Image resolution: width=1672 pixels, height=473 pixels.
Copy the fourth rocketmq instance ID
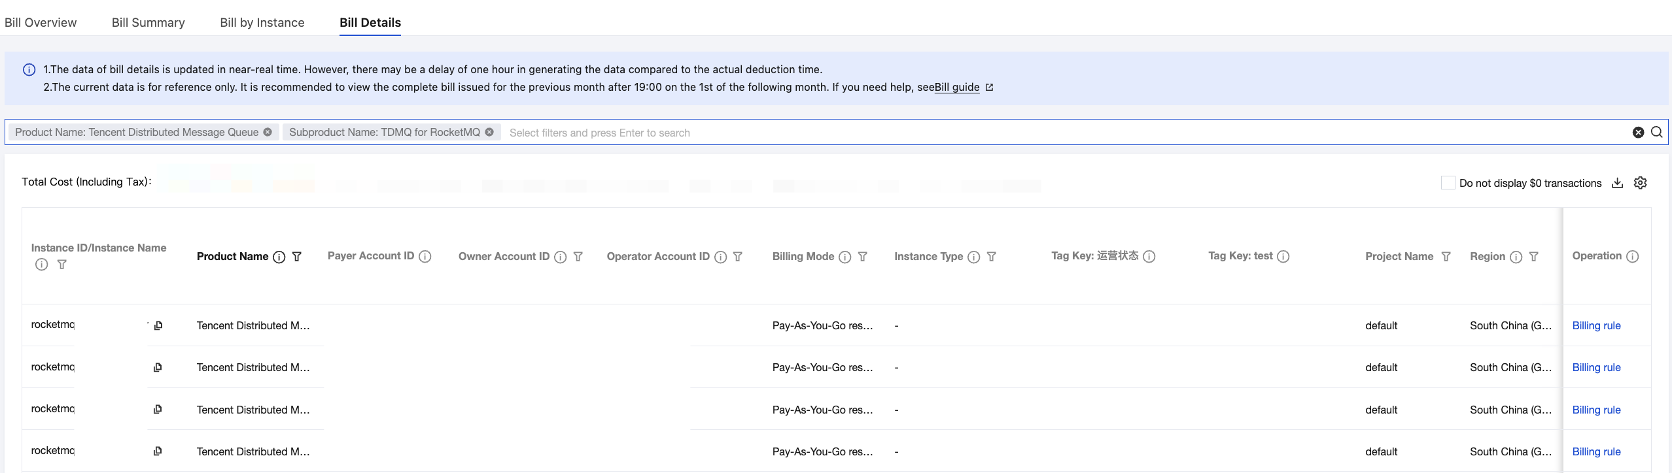coord(158,451)
